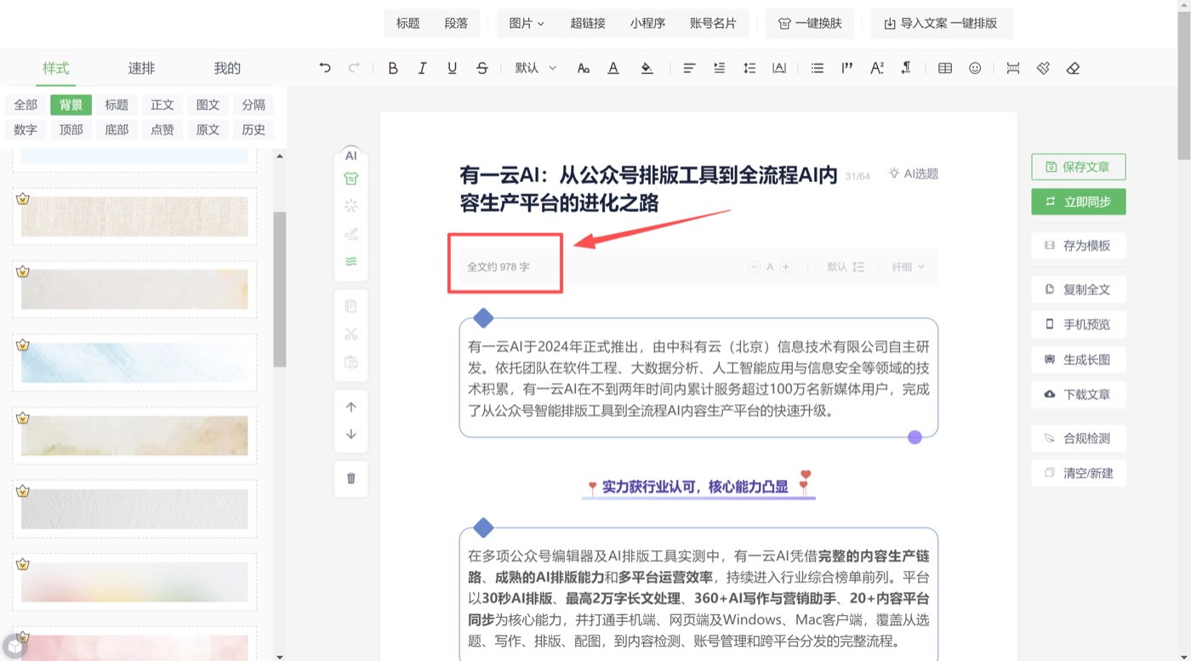Select the 标题 style filter
The image size is (1191, 661).
(117, 105)
